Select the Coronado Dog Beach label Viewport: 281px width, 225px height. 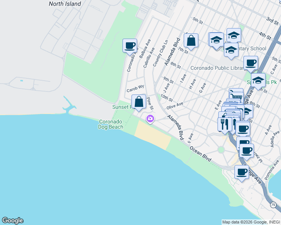pyautogui.click(x=110, y=124)
